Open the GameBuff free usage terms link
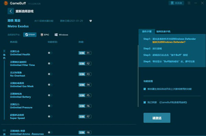Image resolution: width=206 pixels, height=136 pixels. (x=173, y=102)
